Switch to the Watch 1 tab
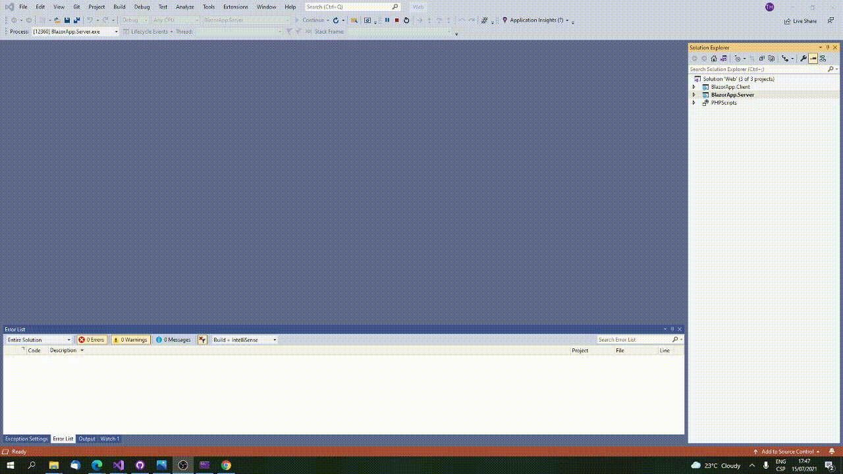The width and height of the screenshot is (843, 474). click(110, 439)
